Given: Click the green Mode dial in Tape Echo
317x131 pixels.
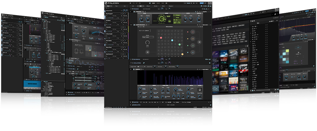Looking at the screenshot, I should pos(162,19).
